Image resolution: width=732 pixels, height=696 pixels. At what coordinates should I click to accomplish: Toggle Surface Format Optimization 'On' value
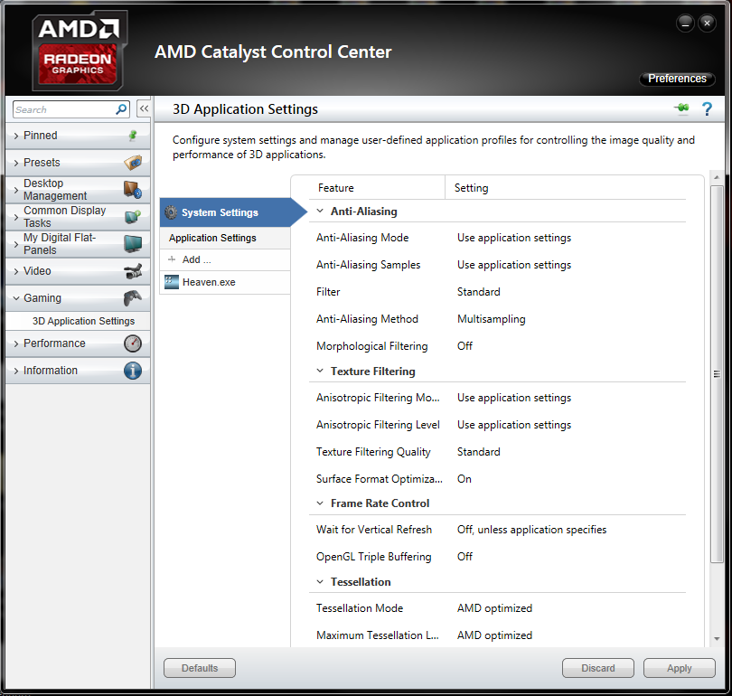(x=464, y=479)
